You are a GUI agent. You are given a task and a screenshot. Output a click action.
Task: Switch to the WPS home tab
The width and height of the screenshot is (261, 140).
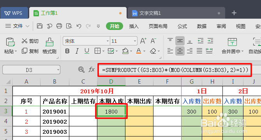(x=14, y=13)
